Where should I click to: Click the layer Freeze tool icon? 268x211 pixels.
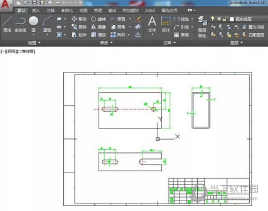click(229, 27)
